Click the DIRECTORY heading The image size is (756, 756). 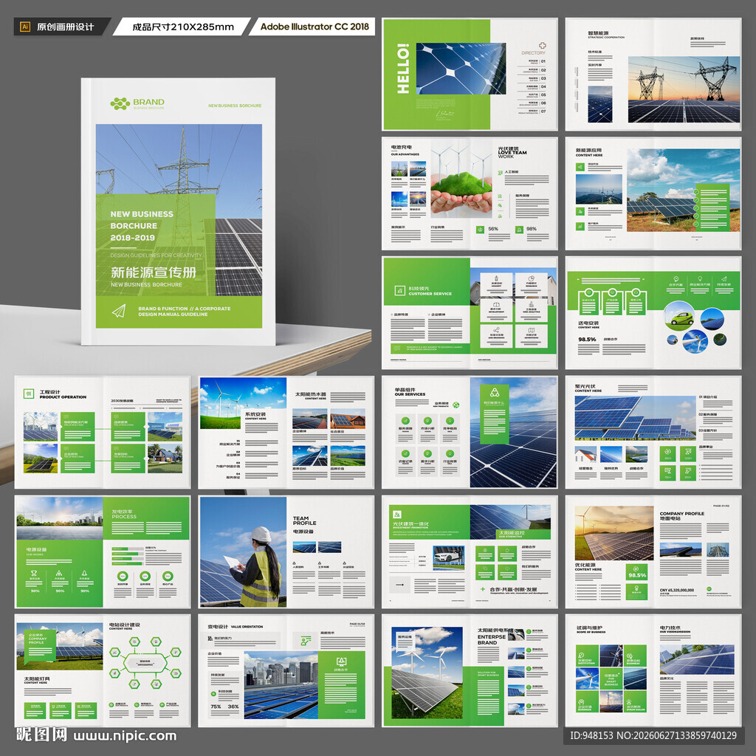point(533,53)
